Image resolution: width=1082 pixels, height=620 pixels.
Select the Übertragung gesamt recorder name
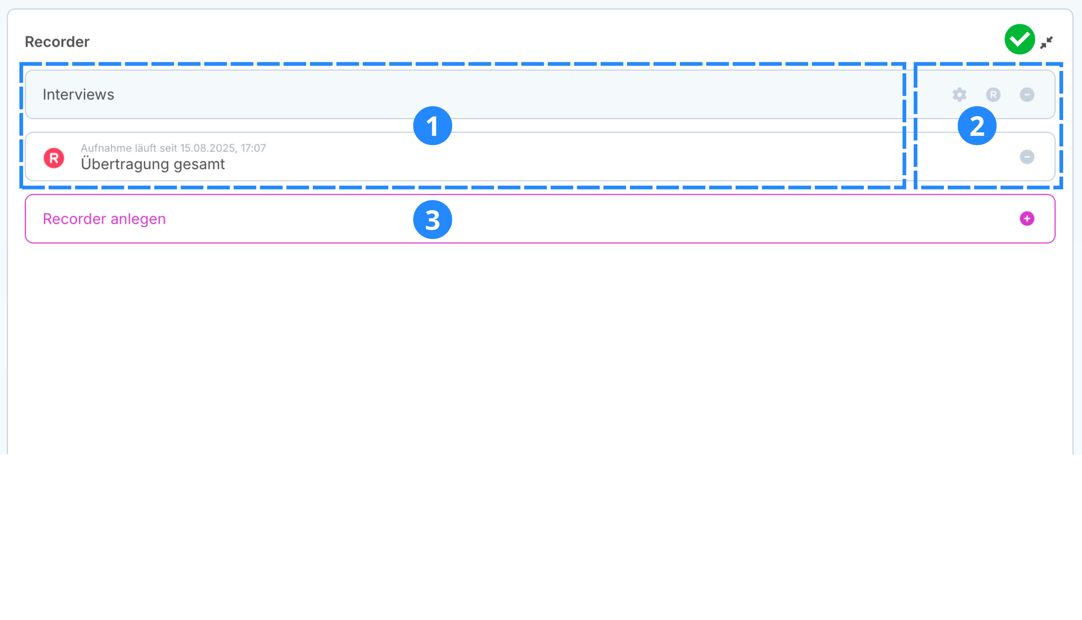tap(153, 164)
